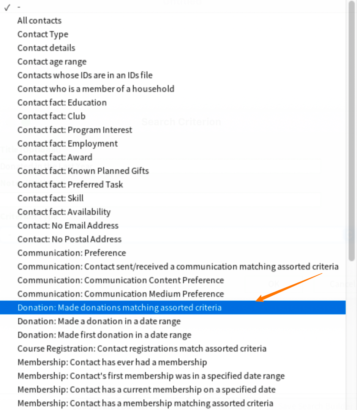This screenshot has height=410, width=357.
Task: Select Membership: Contact has ever had a membership
Action: pos(173,362)
